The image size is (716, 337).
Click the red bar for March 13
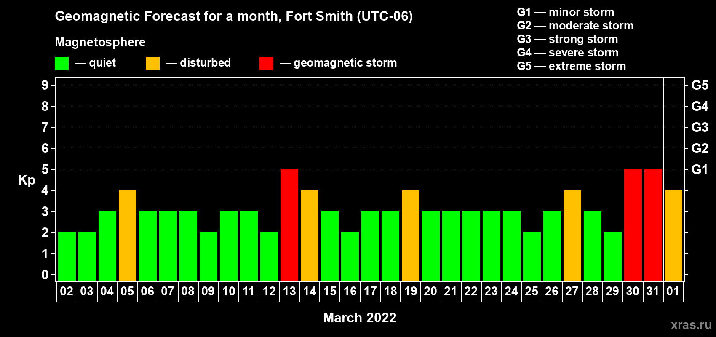pos(289,225)
